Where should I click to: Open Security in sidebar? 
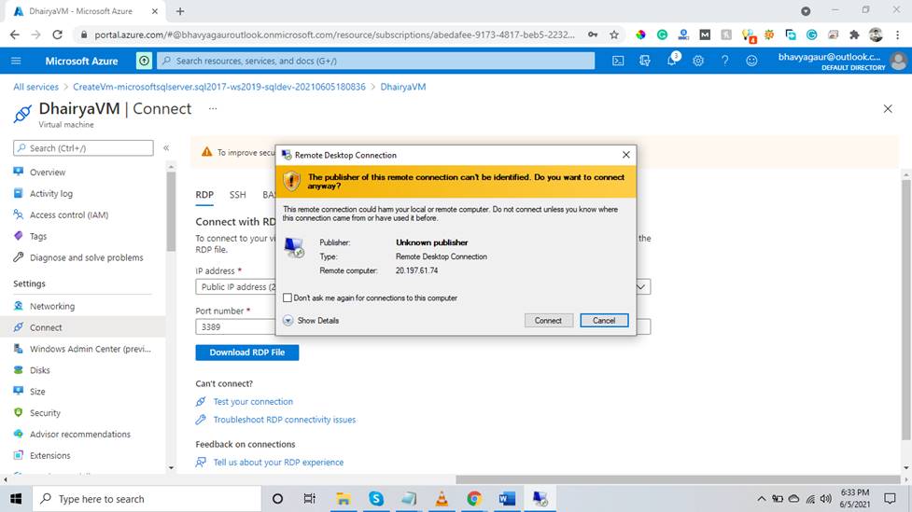click(x=45, y=412)
